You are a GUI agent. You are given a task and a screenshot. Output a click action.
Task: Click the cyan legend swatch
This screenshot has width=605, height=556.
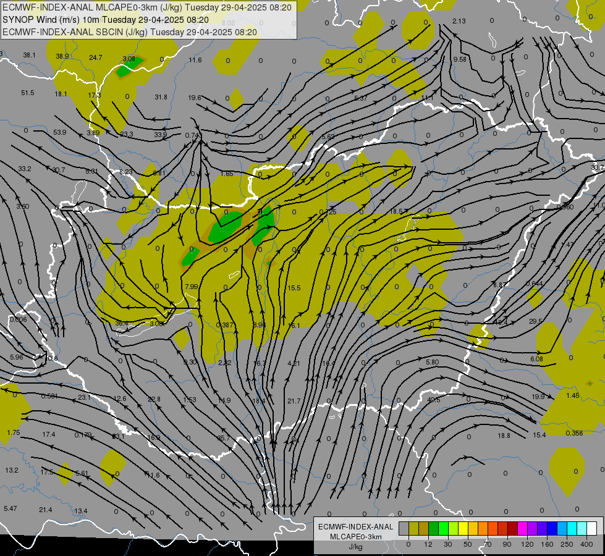[x=572, y=529]
